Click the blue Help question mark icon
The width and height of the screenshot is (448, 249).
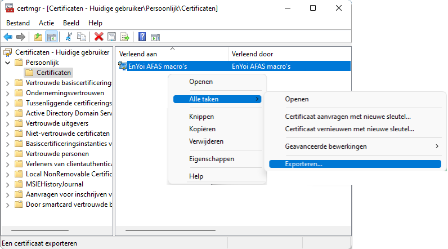(142, 37)
